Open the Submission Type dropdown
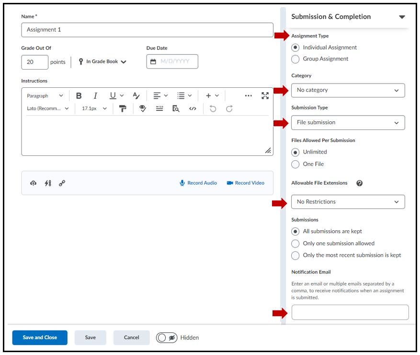The height and width of the screenshot is (355, 420). (348, 123)
